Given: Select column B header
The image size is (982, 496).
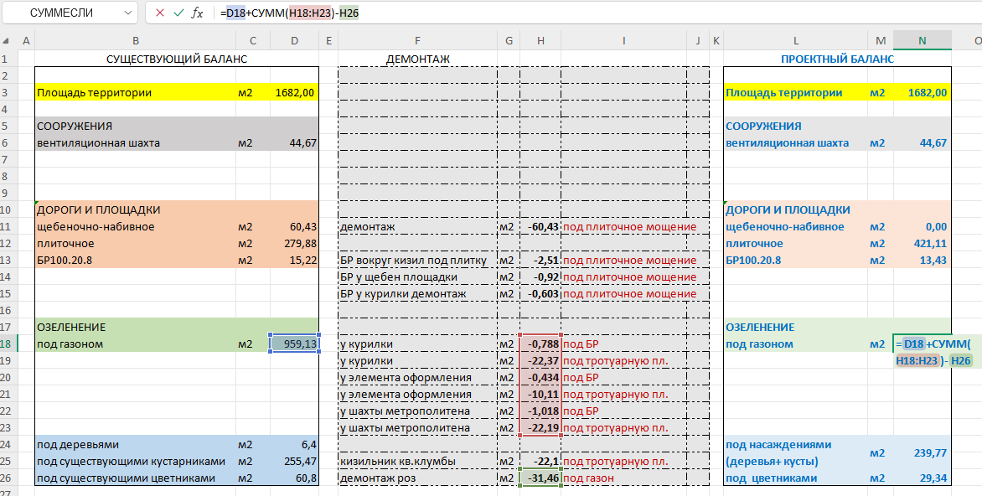Looking at the screenshot, I should tap(135, 41).
